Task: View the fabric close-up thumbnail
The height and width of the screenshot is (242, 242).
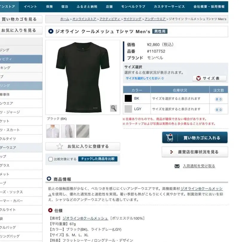Action: [x=83, y=131]
